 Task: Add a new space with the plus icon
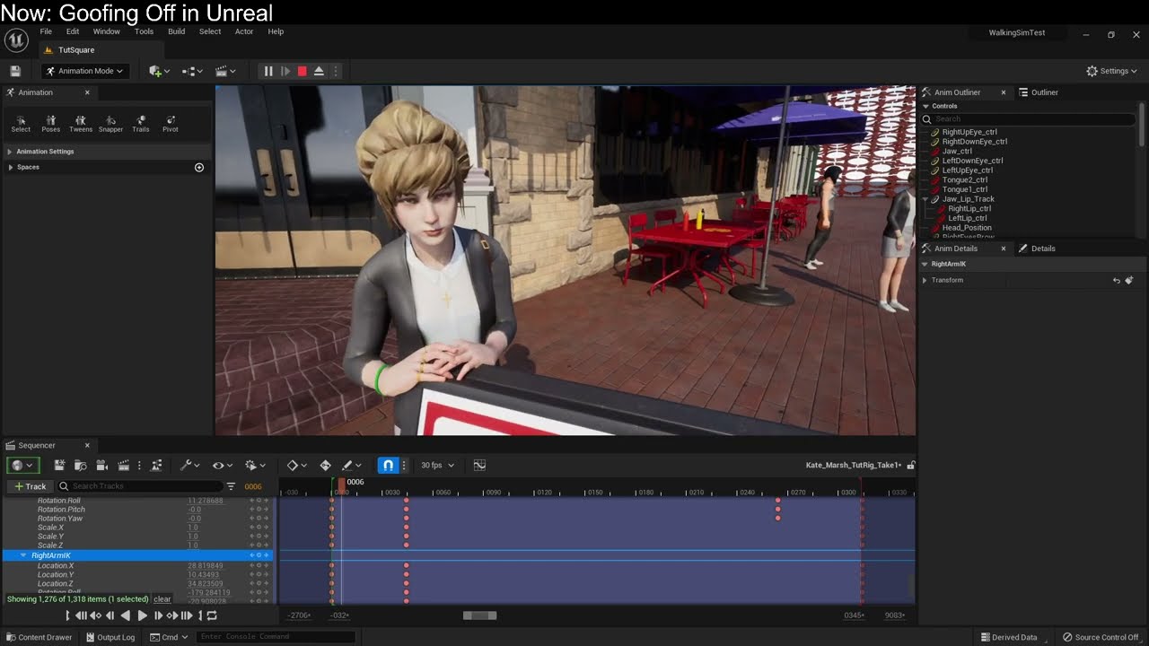pos(199,167)
